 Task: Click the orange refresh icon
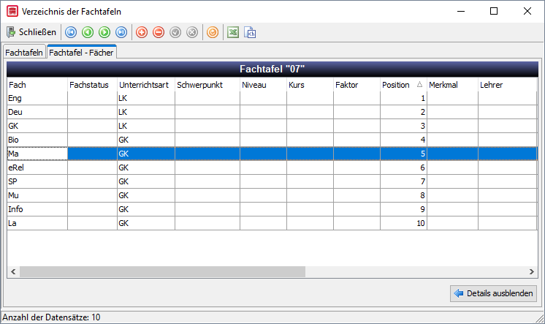point(213,32)
